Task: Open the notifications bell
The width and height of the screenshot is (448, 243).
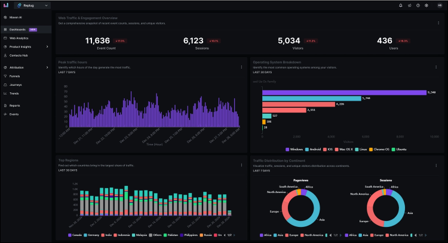Action: (401, 5)
